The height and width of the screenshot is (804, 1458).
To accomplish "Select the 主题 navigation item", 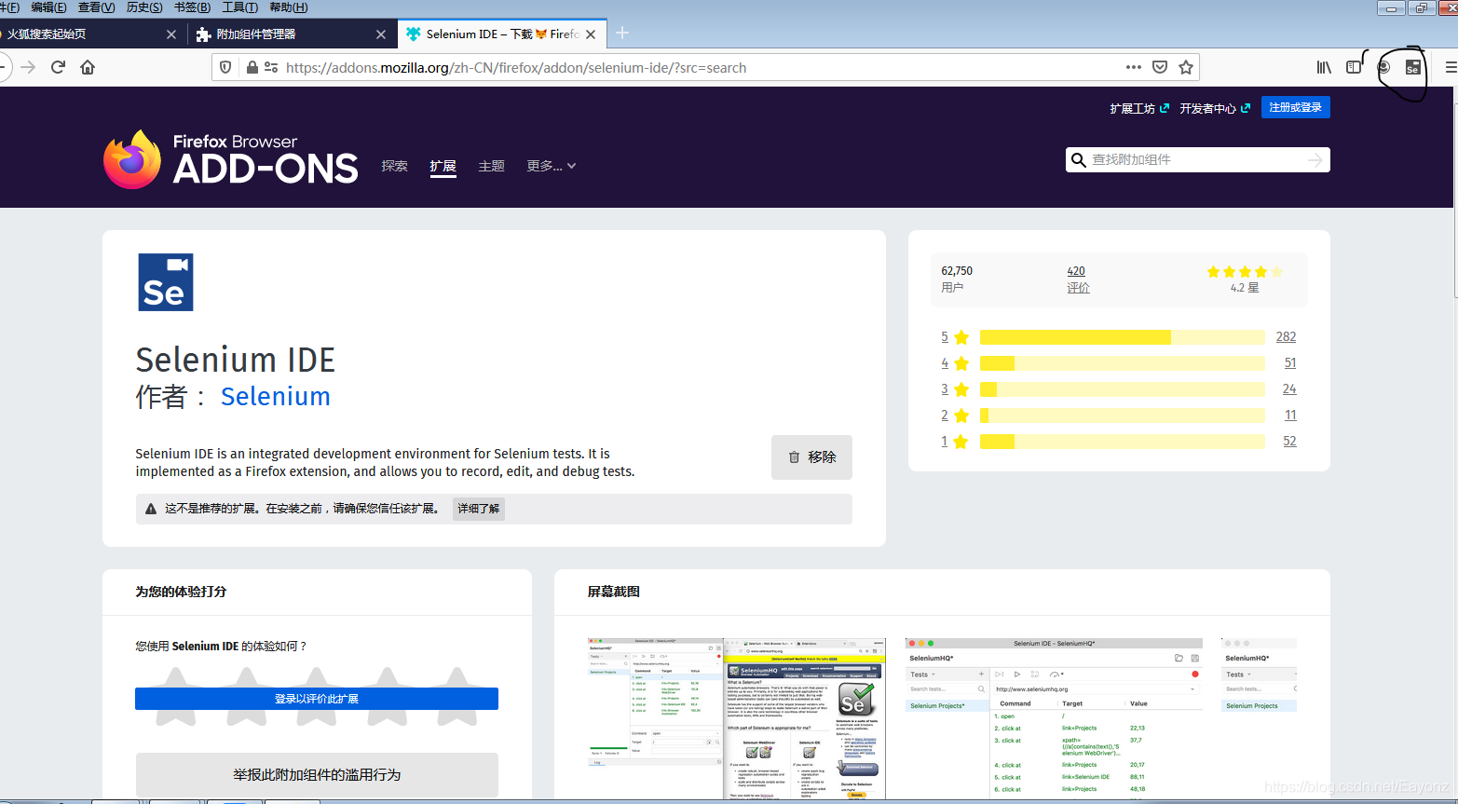I will coord(492,166).
